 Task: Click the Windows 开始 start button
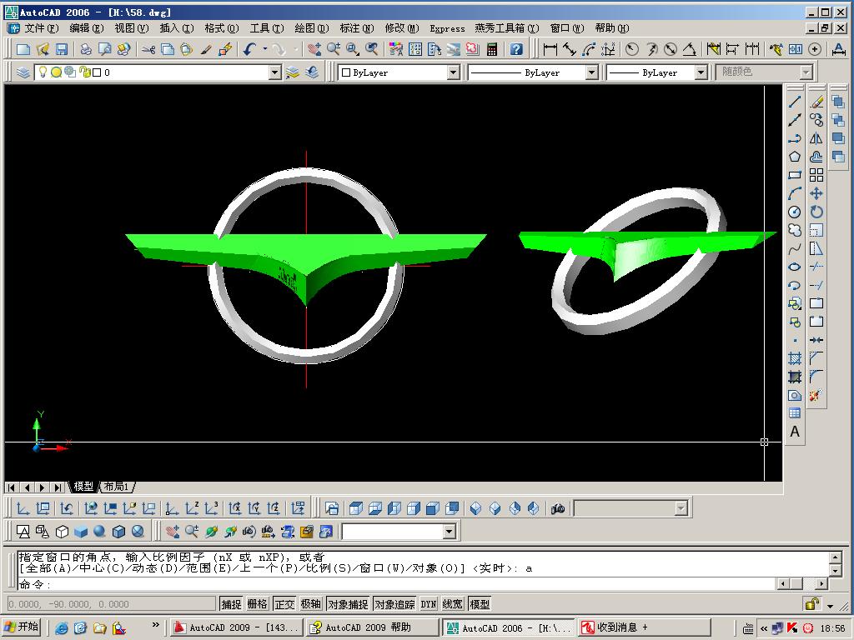point(21,627)
